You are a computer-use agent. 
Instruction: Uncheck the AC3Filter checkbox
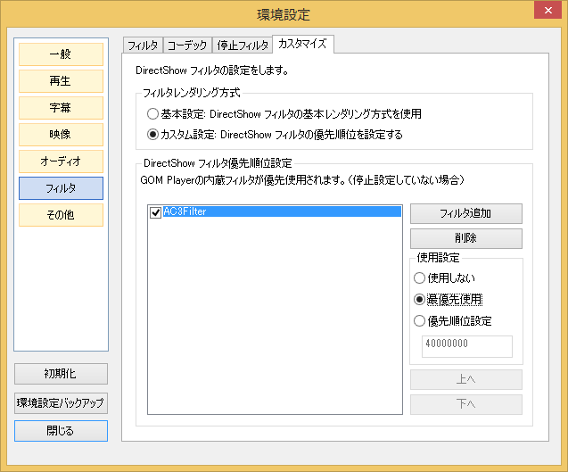tap(155, 212)
